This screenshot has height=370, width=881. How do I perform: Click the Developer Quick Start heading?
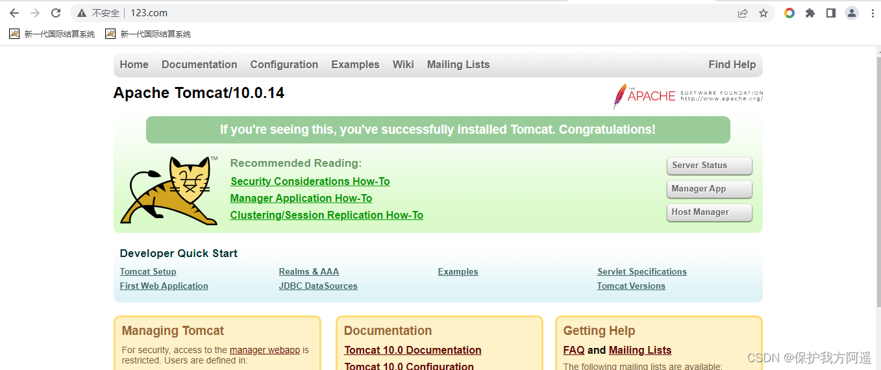(x=179, y=253)
